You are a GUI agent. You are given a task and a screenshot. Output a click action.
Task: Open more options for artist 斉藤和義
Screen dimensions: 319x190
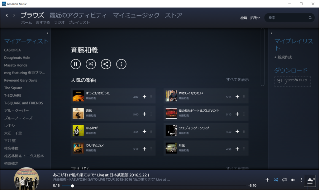121,64
